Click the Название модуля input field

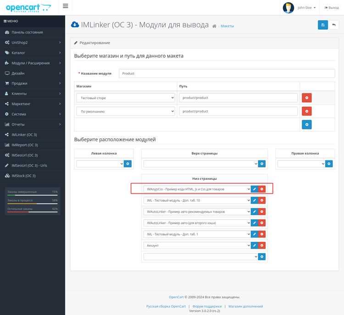pos(227,73)
